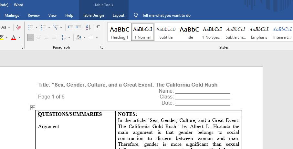This screenshot has height=149, width=293.
Task: Open font color dropdown arrow
Action: pyautogui.click(x=19, y=37)
